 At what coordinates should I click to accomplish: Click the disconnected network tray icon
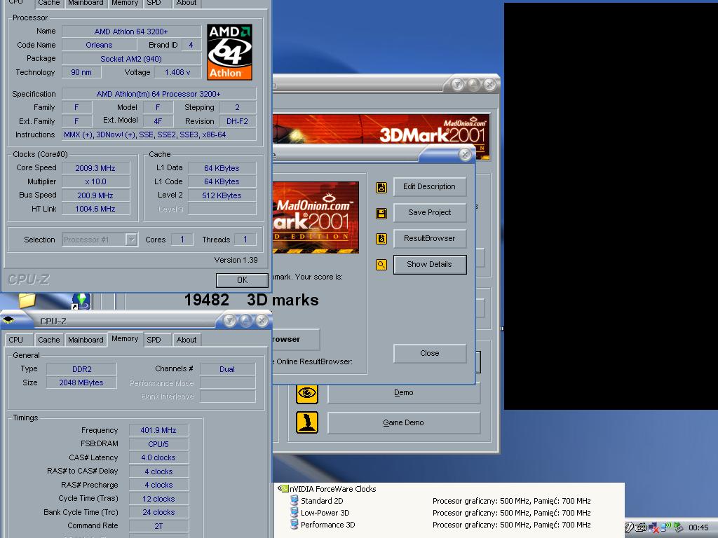click(653, 527)
